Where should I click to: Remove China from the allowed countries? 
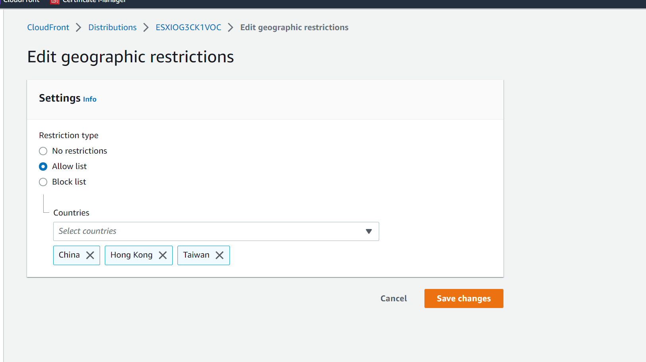tap(91, 255)
